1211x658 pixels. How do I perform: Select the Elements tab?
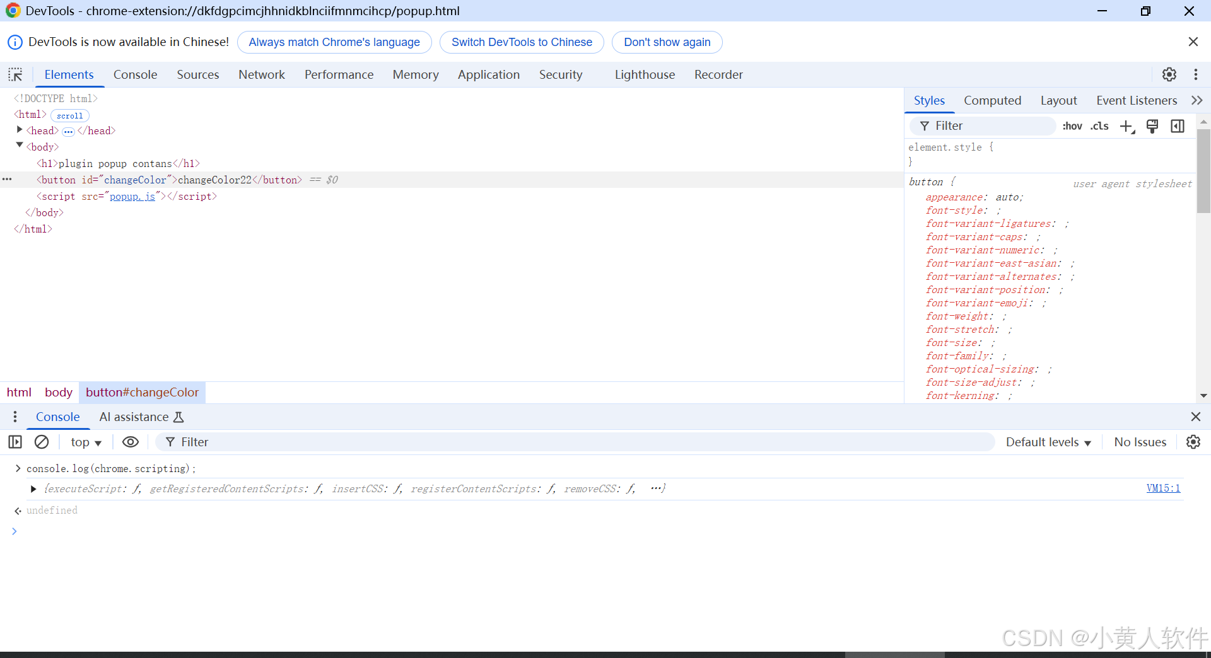click(x=69, y=74)
